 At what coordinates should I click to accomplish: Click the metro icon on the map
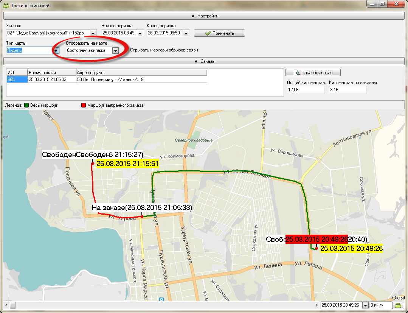161,299
